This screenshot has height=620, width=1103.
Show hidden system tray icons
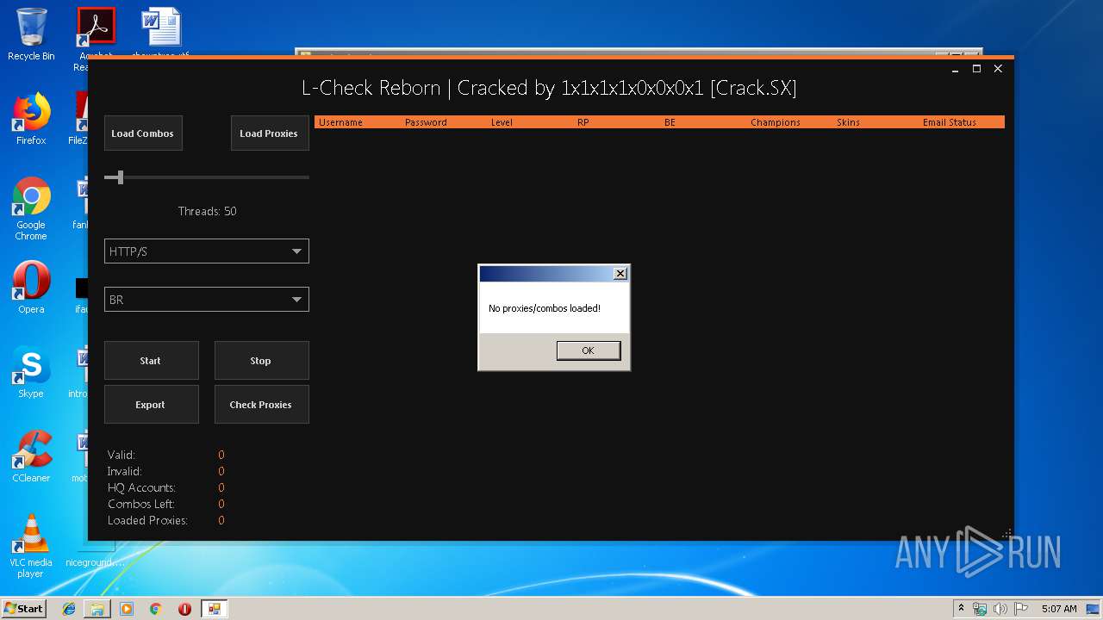[x=961, y=608]
